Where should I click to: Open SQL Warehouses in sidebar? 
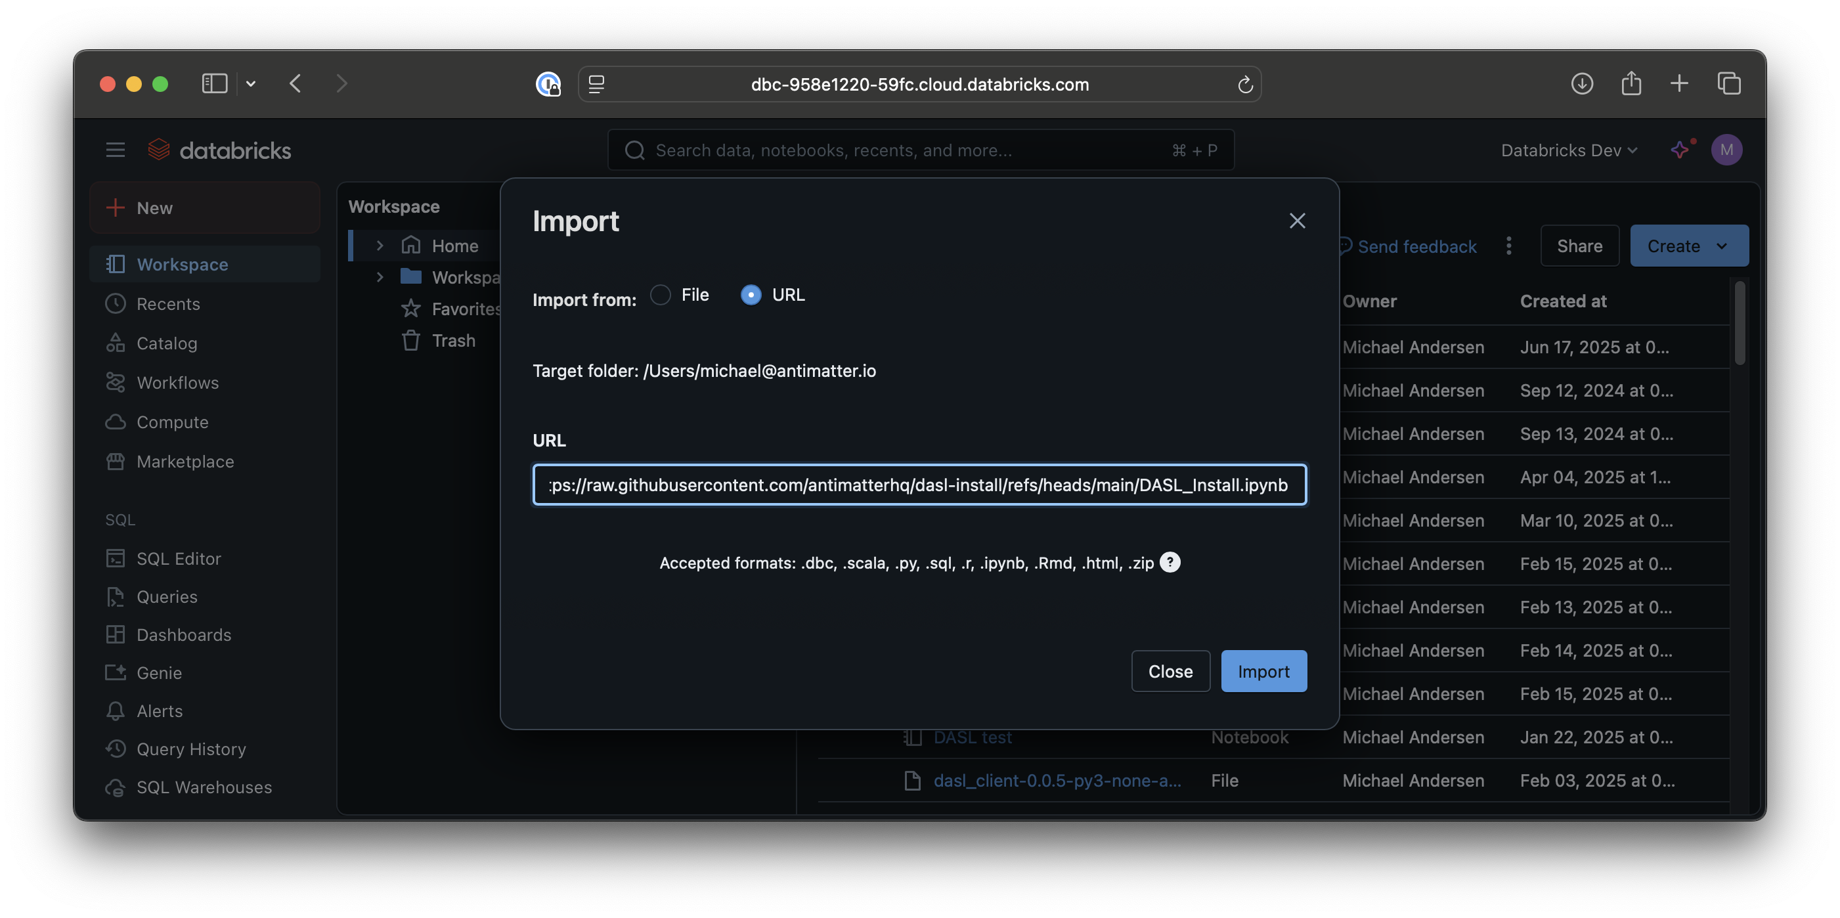coord(205,787)
